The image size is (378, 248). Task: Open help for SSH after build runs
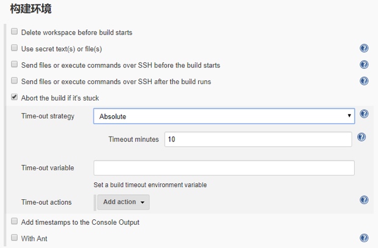pyautogui.click(x=364, y=81)
